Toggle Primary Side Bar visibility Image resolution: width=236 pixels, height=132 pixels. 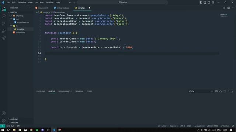pyautogui.click(x=201, y=3)
